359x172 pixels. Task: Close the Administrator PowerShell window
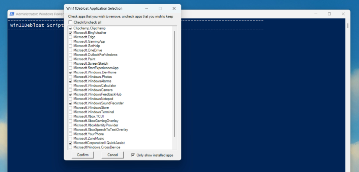(x=343, y=14)
